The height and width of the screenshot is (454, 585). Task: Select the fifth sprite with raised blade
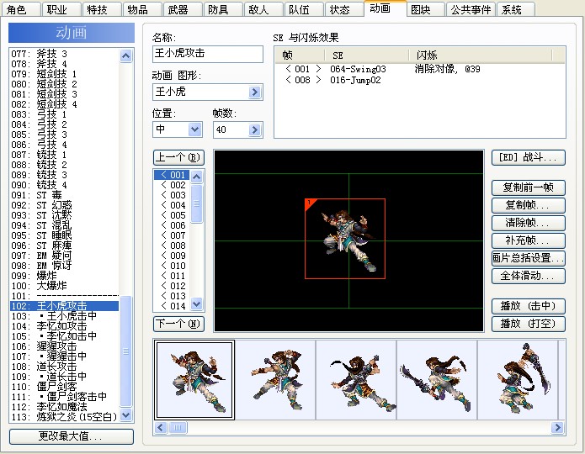pos(518,380)
